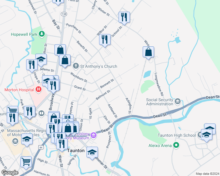
Task: Click the restaurant marker left of Adams St
Action: click(x=32, y=65)
